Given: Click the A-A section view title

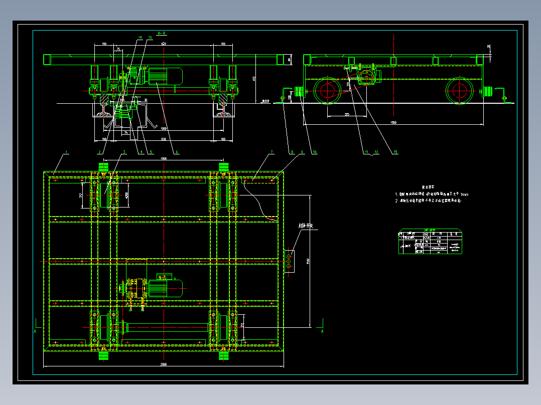Looking at the screenshot, I should [162, 34].
